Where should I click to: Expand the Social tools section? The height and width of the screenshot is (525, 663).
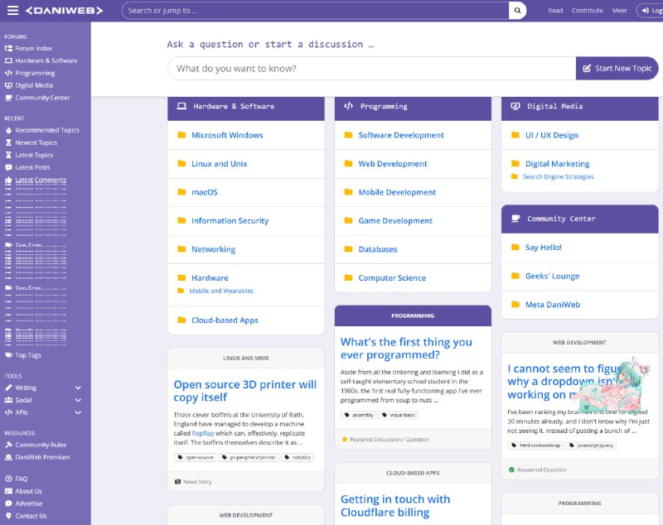(x=78, y=400)
